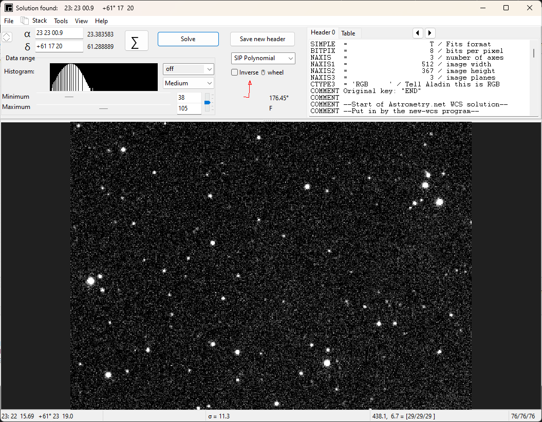542x422 pixels.
Task: Click the diamond position marker icon
Action: 7,36
